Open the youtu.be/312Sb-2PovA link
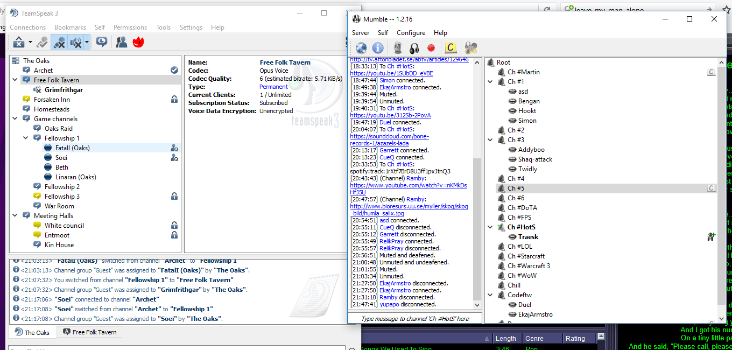Image resolution: width=732 pixels, height=350 pixels. point(390,115)
